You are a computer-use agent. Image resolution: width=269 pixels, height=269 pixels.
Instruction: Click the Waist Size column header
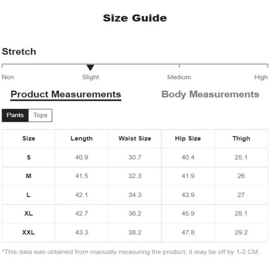pyautogui.click(x=135, y=139)
